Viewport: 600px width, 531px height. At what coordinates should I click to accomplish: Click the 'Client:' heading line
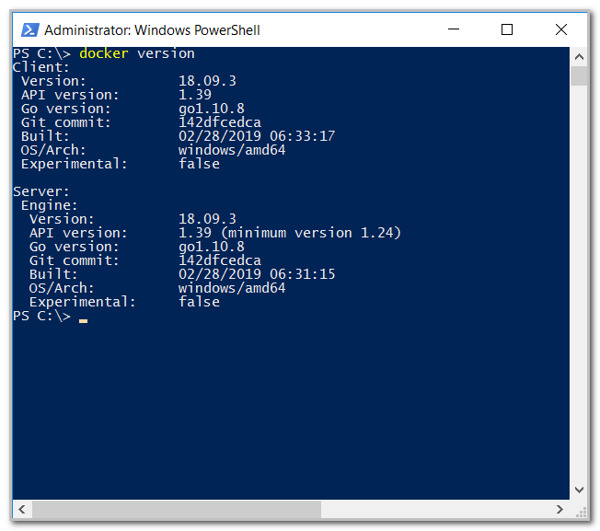[40, 67]
